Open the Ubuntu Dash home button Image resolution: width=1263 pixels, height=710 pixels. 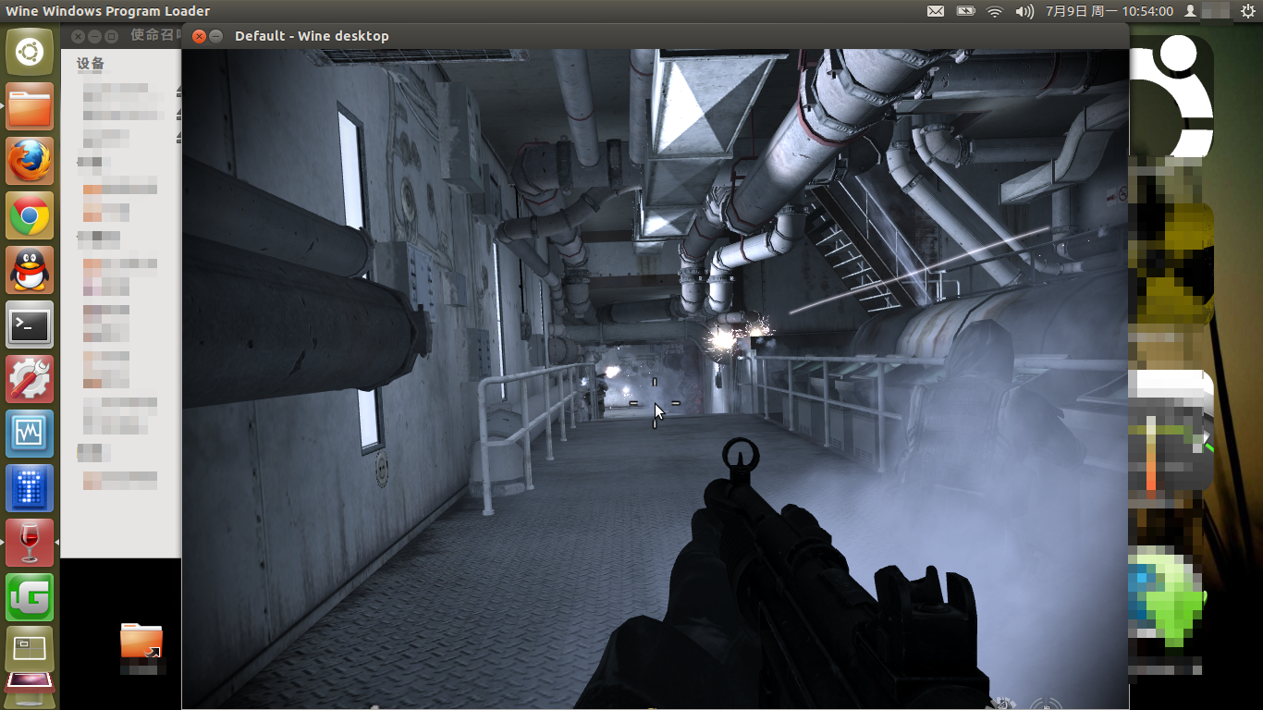point(30,52)
